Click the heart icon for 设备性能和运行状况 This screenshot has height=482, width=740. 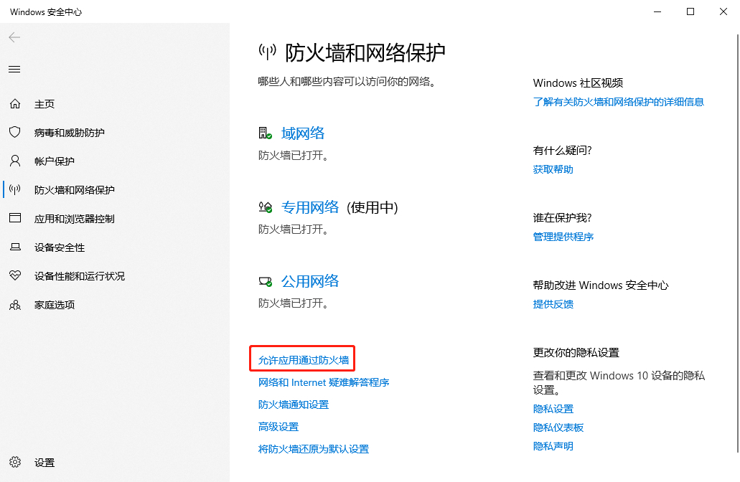[15, 275]
